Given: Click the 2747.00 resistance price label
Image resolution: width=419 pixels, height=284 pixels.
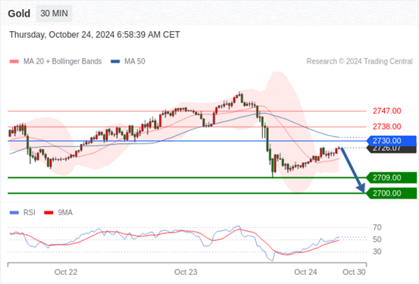Looking at the screenshot, I should [387, 111].
